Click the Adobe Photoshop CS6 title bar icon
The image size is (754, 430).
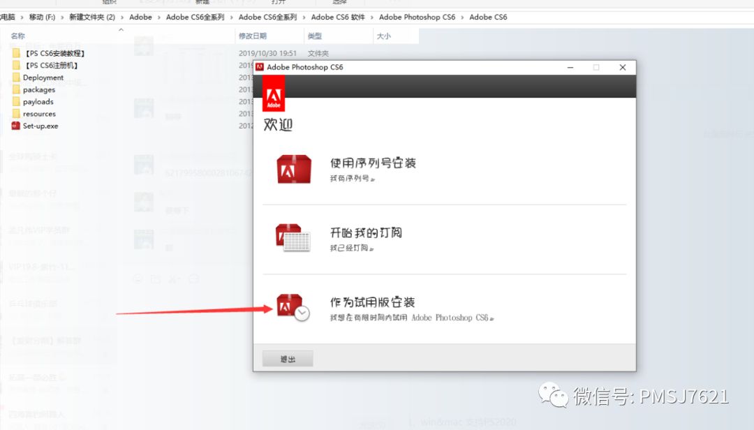(259, 67)
